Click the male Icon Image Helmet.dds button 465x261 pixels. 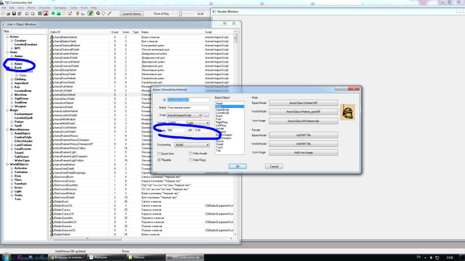coord(303,121)
